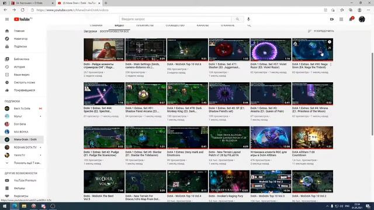Click the page vertical scrollbar
This screenshot has height=210, width=374.
[372, 94]
